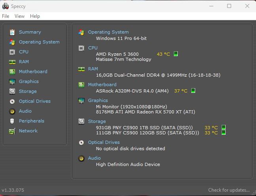Click the CPU chip icon in sidebar
The width and height of the screenshot is (256, 196).
tap(12, 52)
